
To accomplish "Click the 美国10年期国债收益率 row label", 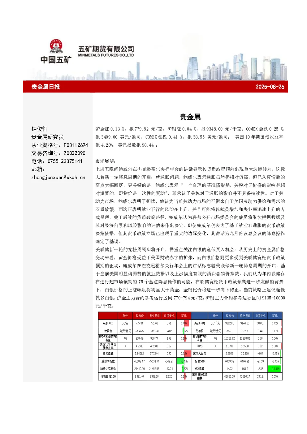I will [x=108, y=346].
